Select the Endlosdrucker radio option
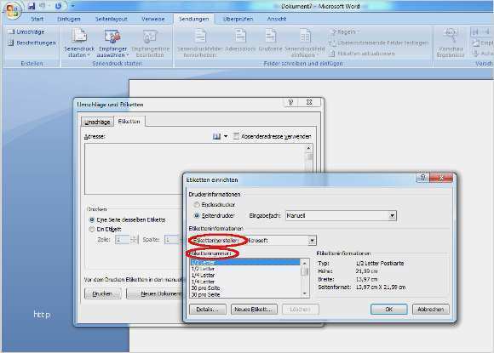 click(197, 205)
